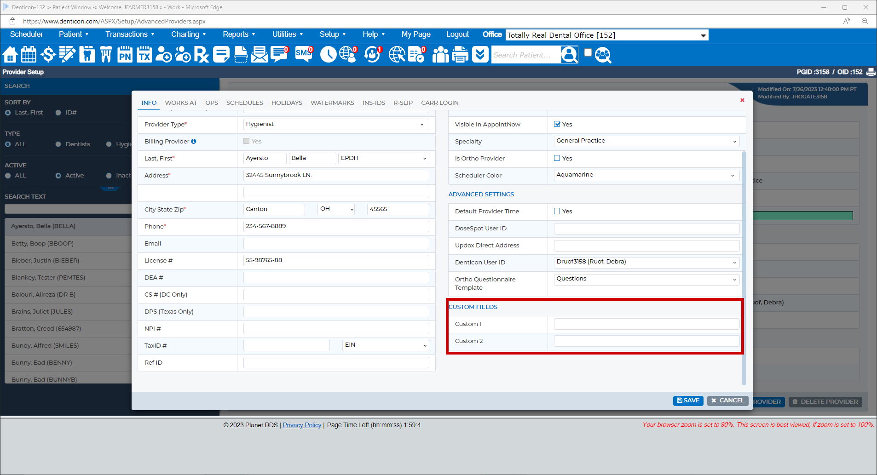877x475 pixels.
Task: Open the OH state dropdown
Action: 336,209
